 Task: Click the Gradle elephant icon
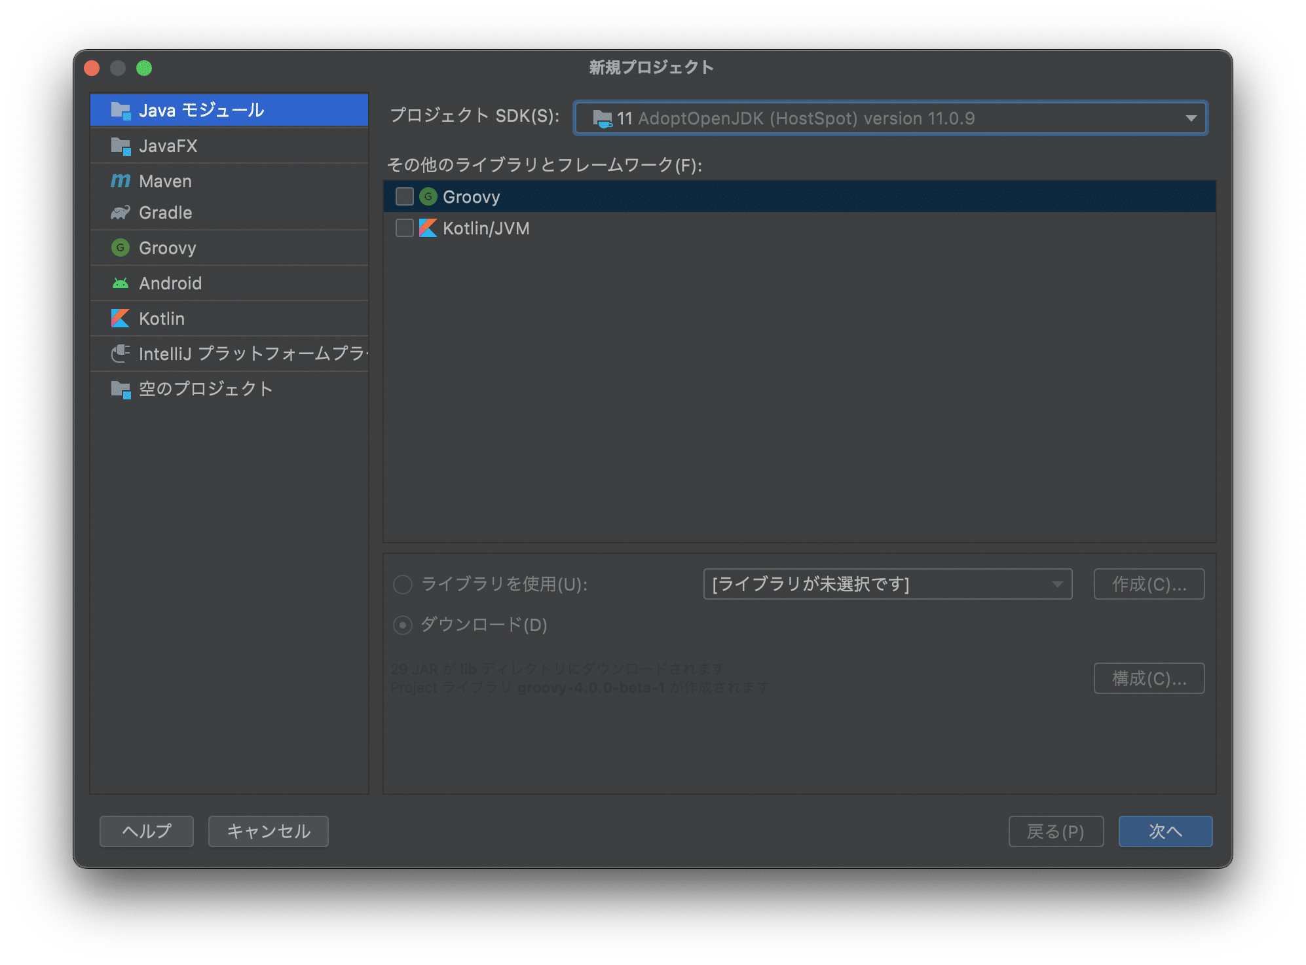coord(121,213)
